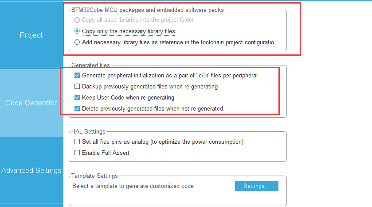The height and width of the screenshot is (207, 372).
Task: Click the 'HAL Settings' group title
Action: [x=88, y=132]
